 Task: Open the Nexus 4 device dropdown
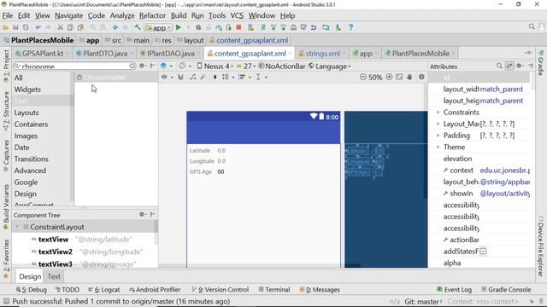pyautogui.click(x=215, y=67)
